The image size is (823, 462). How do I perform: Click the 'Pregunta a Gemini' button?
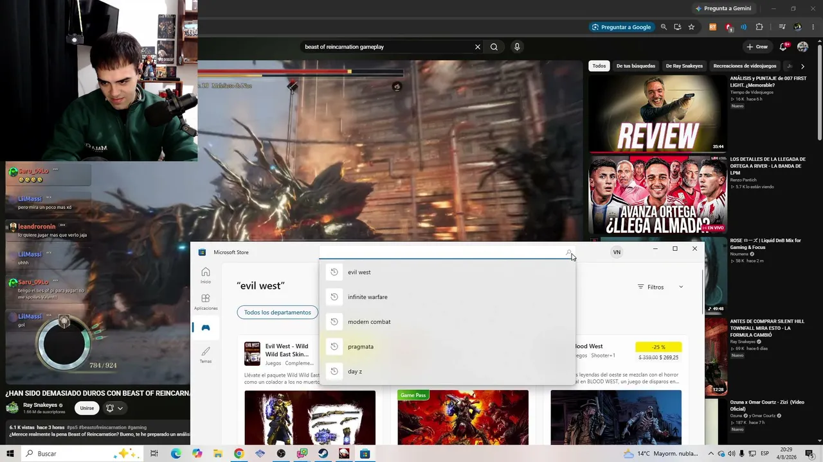point(723,8)
